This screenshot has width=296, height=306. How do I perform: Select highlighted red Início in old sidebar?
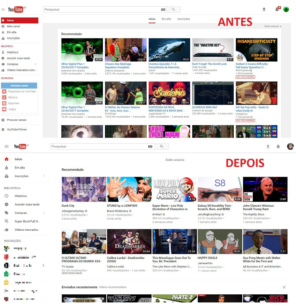click(x=20, y=20)
